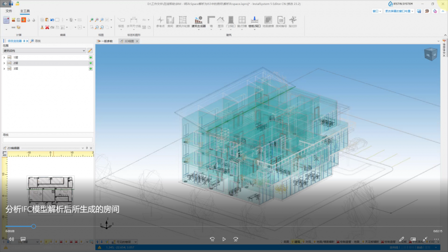Select the 指北针 north arrow tool
This screenshot has height=252, width=448.
[292, 21]
